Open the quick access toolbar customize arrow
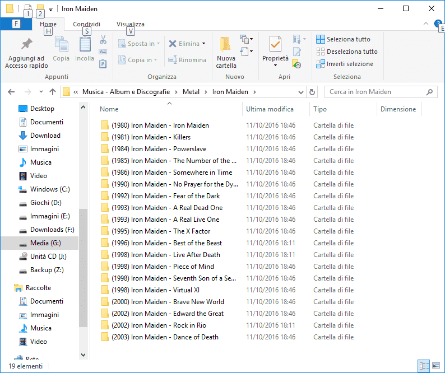445x373 pixels. [x=50, y=9]
